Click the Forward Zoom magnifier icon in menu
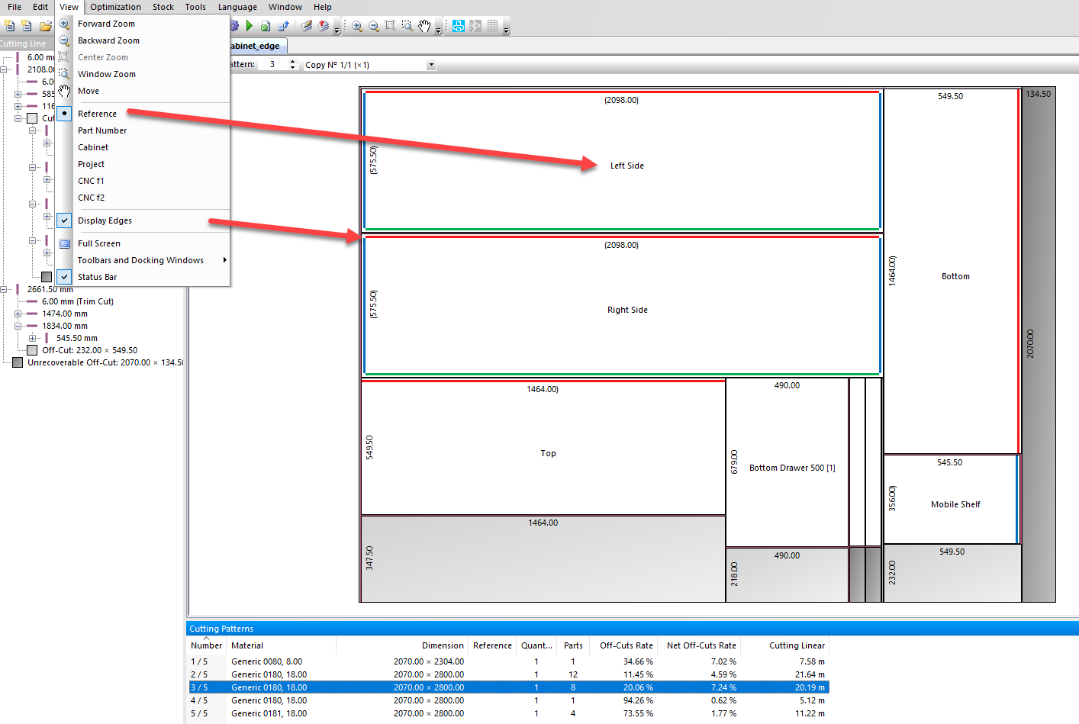Screen dimensions: 1079x724 (x=65, y=24)
